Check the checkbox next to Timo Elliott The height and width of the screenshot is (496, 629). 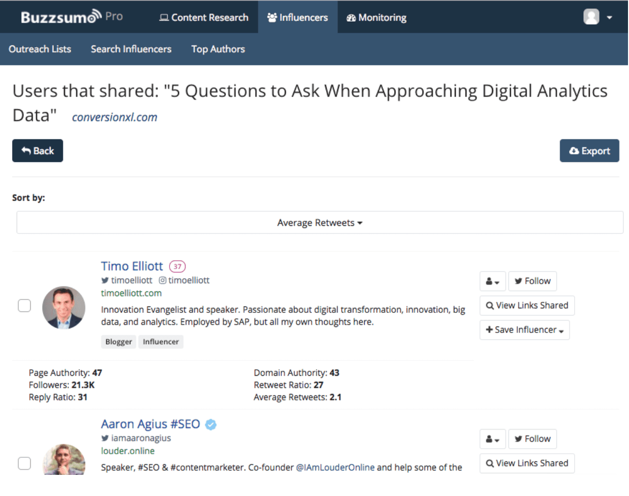(x=24, y=305)
